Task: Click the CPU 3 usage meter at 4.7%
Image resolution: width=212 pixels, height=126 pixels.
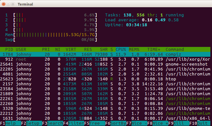Action: tap(51, 25)
